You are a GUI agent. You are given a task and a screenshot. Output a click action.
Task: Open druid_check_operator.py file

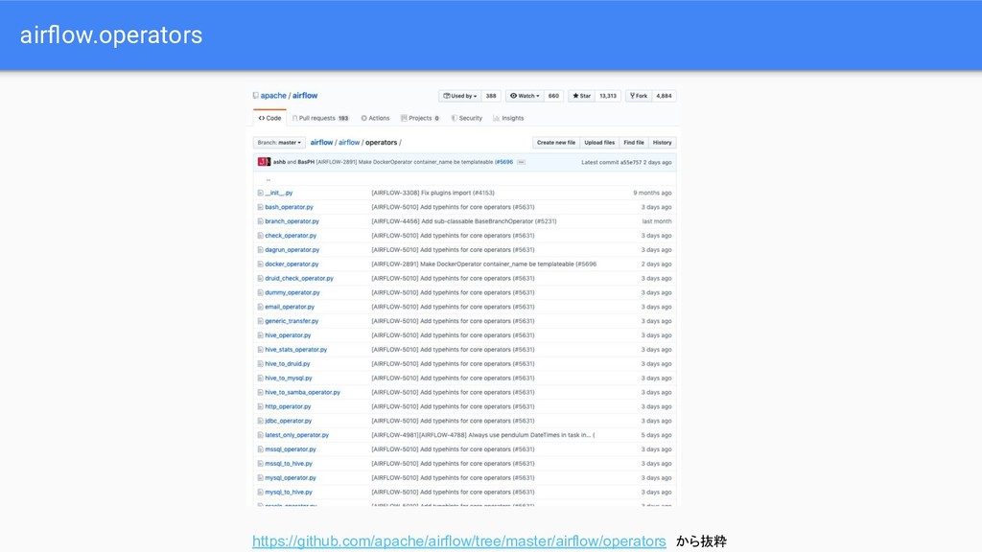pos(299,279)
